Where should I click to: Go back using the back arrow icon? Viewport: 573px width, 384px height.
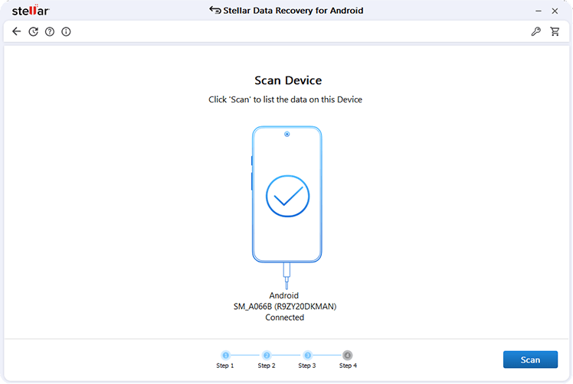[x=16, y=32]
